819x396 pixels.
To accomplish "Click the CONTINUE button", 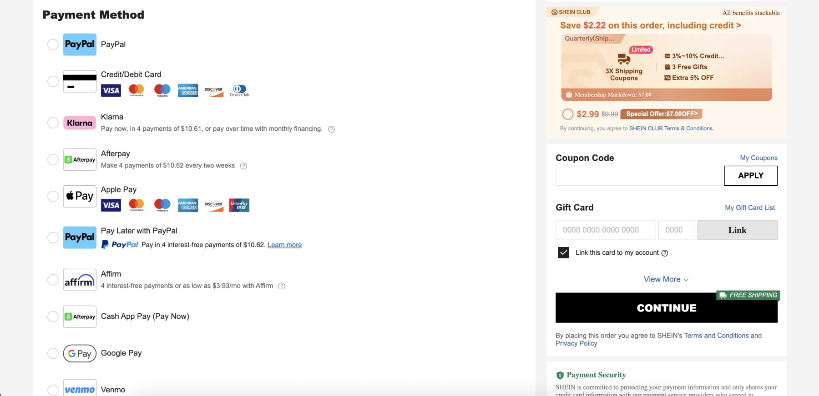I will coord(666,308).
